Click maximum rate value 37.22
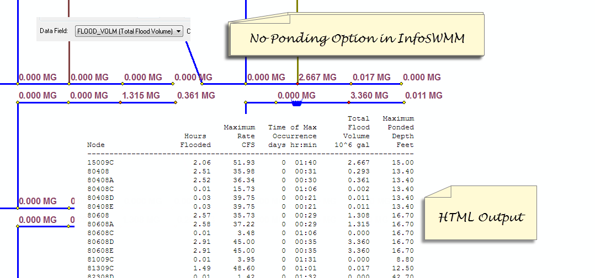The image size is (595, 278). click(x=243, y=224)
